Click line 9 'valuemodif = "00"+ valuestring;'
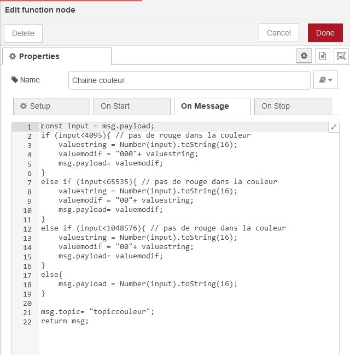 126,200
